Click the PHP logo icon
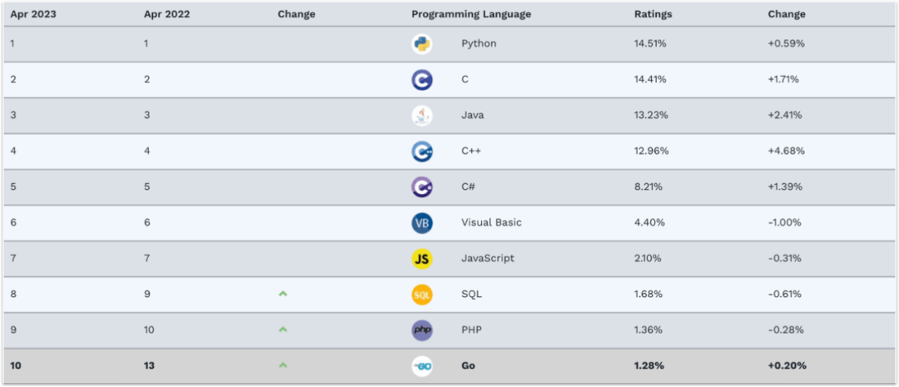899x387 pixels. click(422, 330)
